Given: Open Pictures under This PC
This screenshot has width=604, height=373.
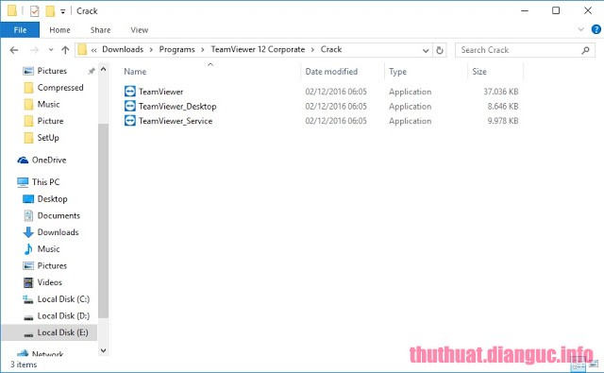Looking at the screenshot, I should 52,266.
